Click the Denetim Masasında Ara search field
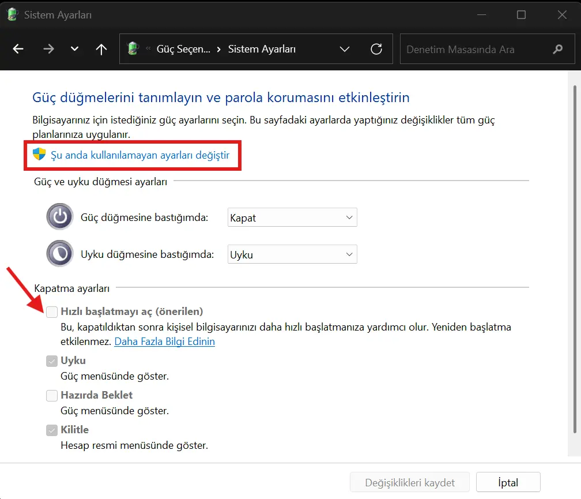Viewport: 581px width, 499px height. (x=488, y=49)
